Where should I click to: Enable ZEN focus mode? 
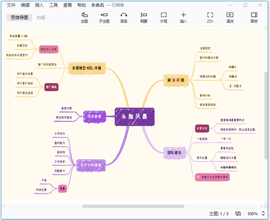coord(210,19)
